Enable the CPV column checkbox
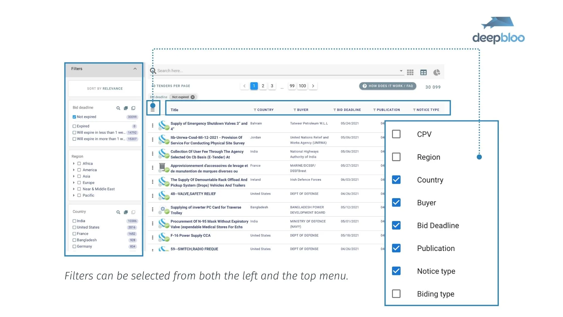 [x=396, y=134]
